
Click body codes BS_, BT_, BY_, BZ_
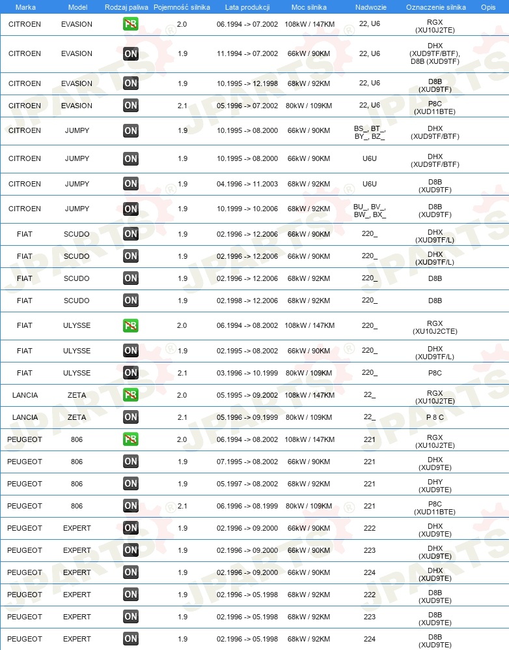click(370, 132)
